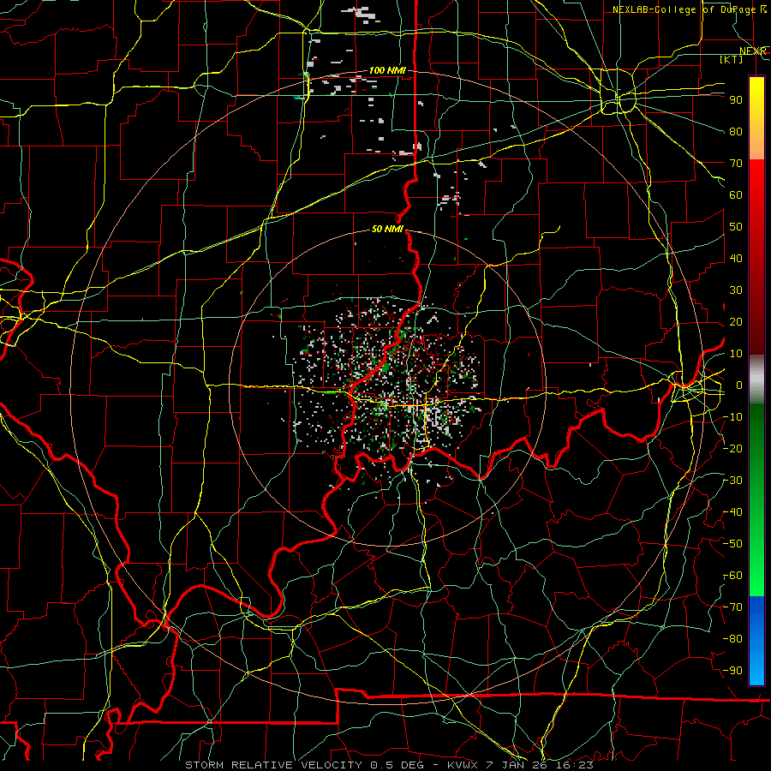
Task: Click the "-50" scale value
Action: coord(732,544)
